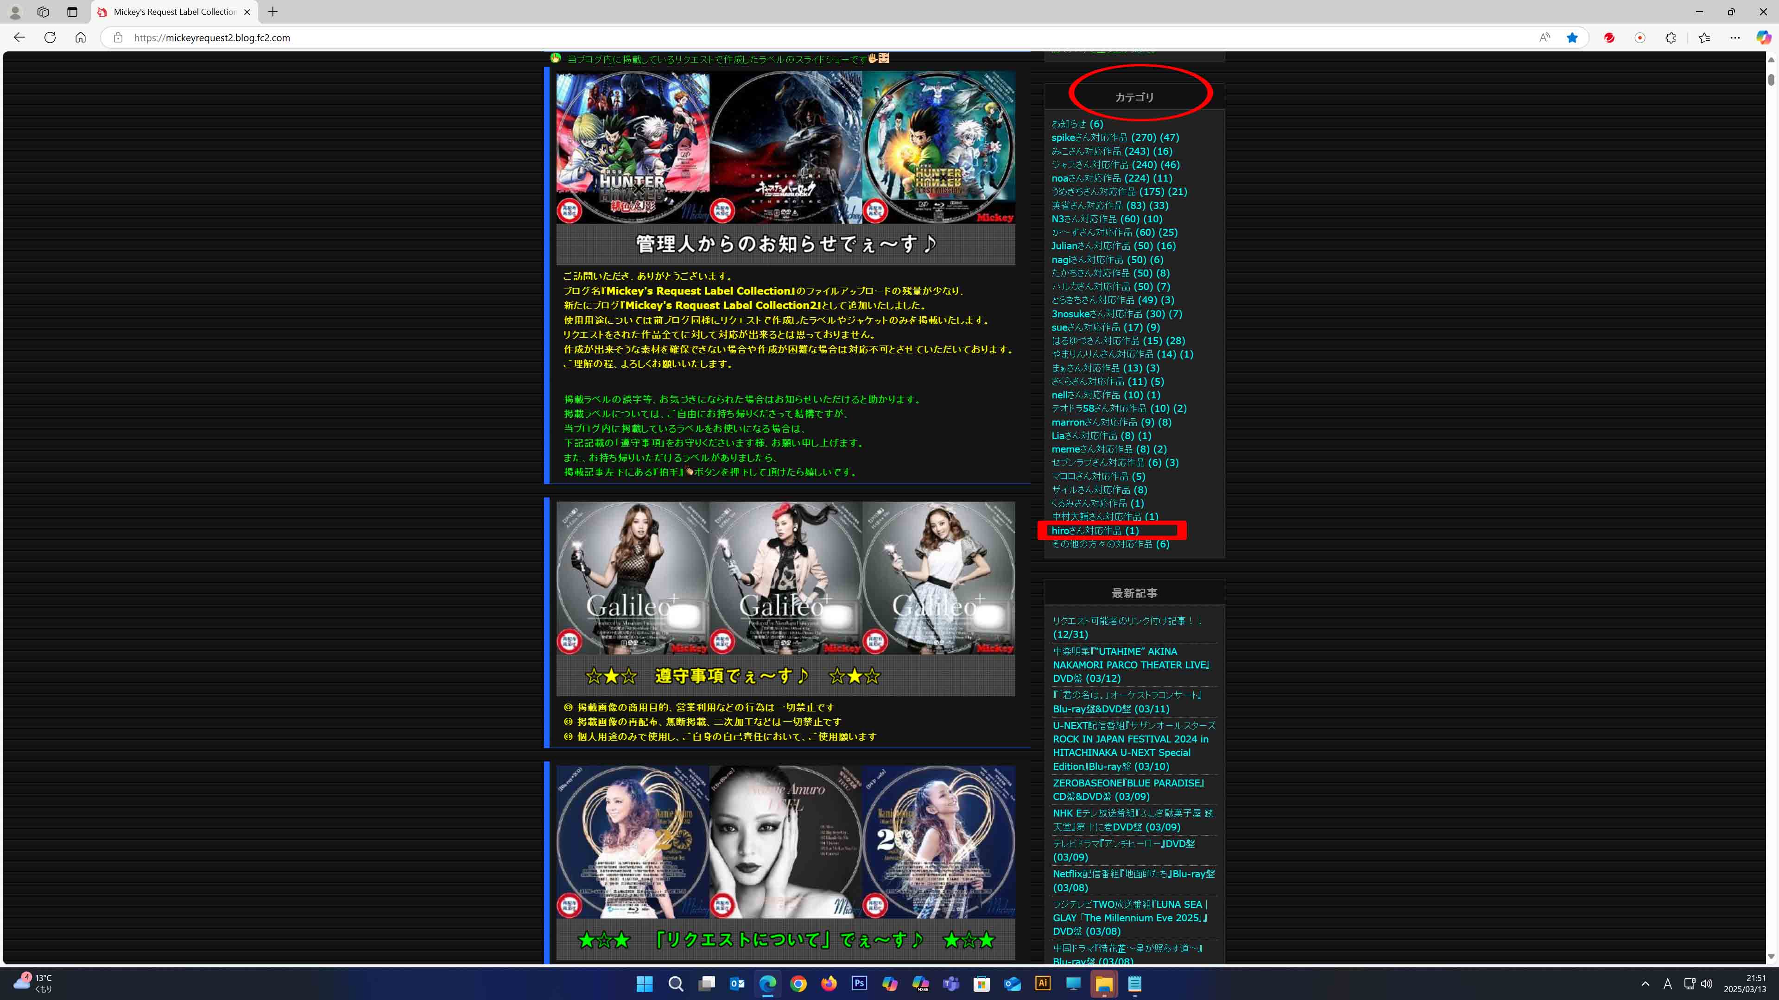Open the Extensions puzzle menu

(1671, 37)
